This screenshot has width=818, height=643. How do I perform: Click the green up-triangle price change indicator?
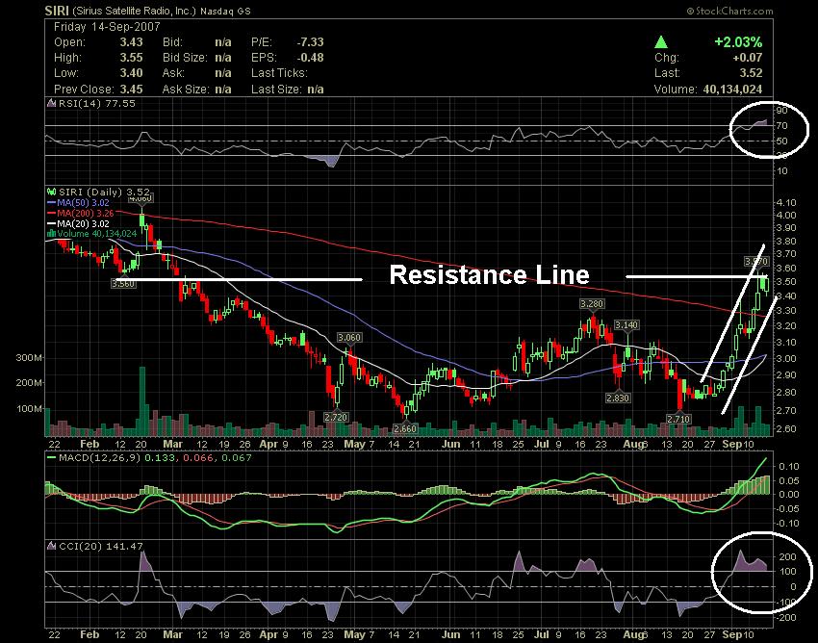coord(661,41)
